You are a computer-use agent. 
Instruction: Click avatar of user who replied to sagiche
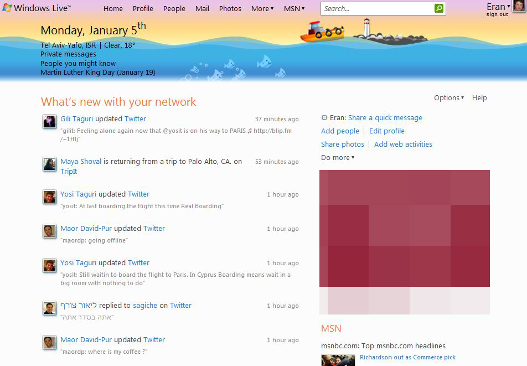click(49, 308)
